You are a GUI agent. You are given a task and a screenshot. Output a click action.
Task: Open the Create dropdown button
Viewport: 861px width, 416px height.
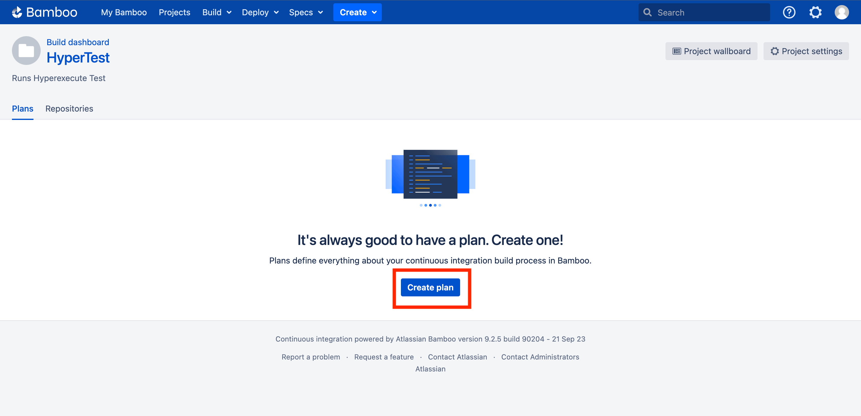click(357, 12)
